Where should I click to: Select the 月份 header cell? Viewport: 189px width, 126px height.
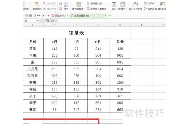click(x=33, y=42)
